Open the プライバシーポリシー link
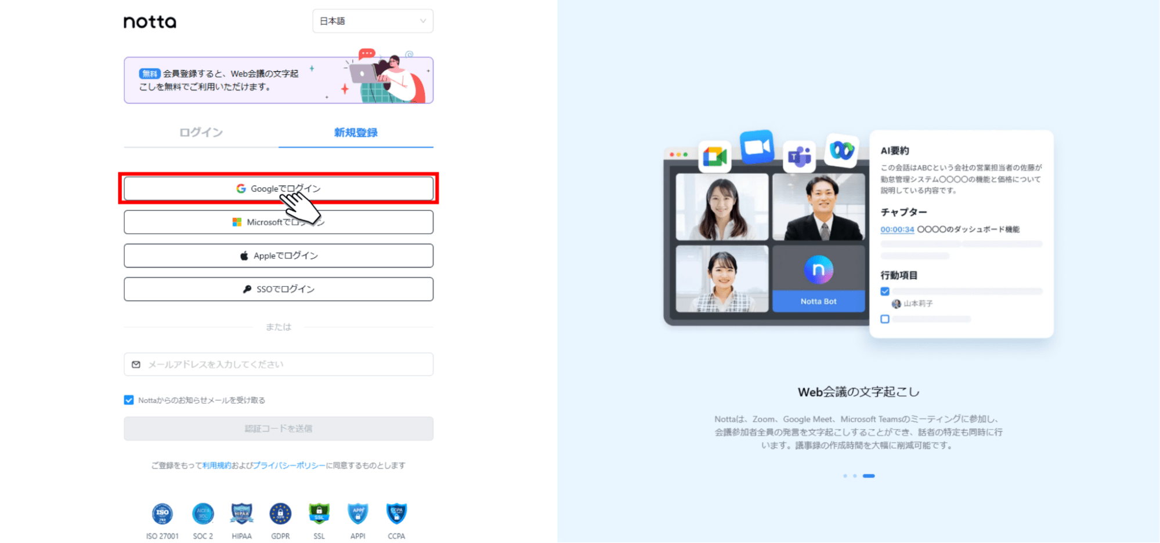Viewport: 1160px width, 543px height. [289, 465]
